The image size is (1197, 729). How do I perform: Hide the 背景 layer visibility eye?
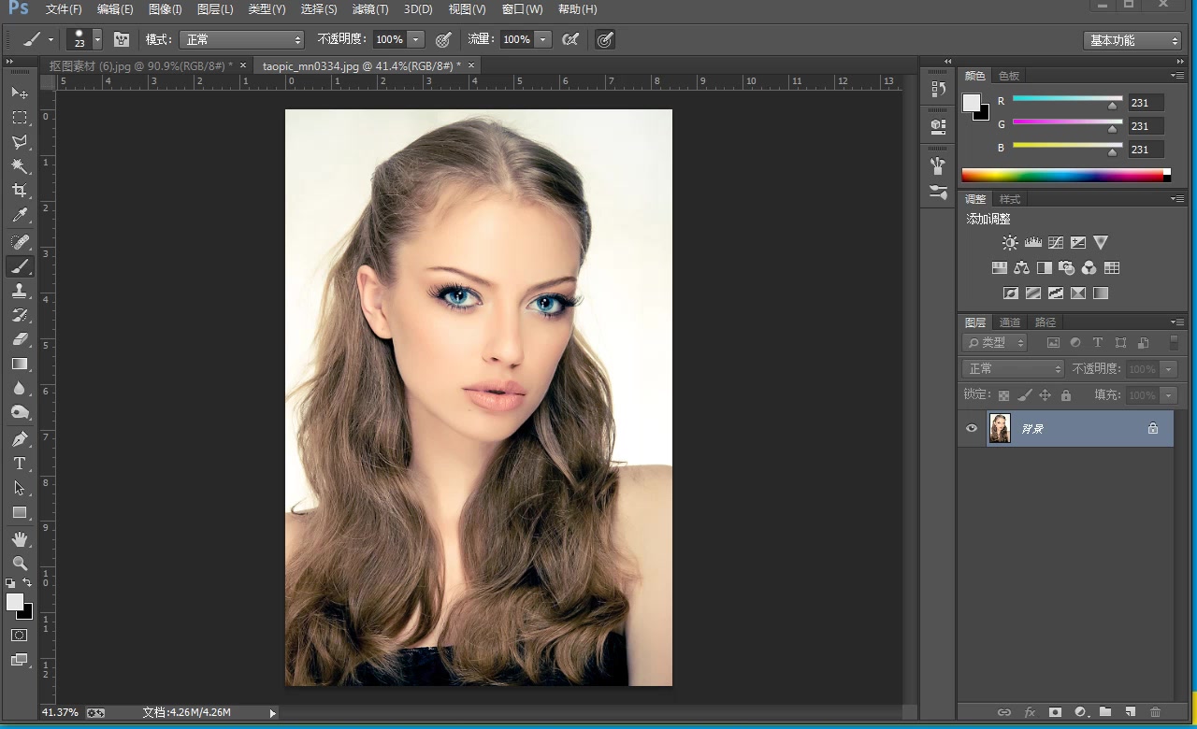[972, 428]
